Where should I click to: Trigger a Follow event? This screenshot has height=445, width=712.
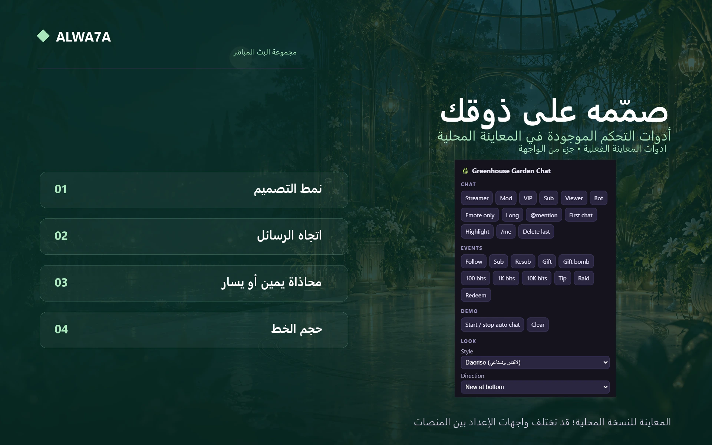coord(474,261)
